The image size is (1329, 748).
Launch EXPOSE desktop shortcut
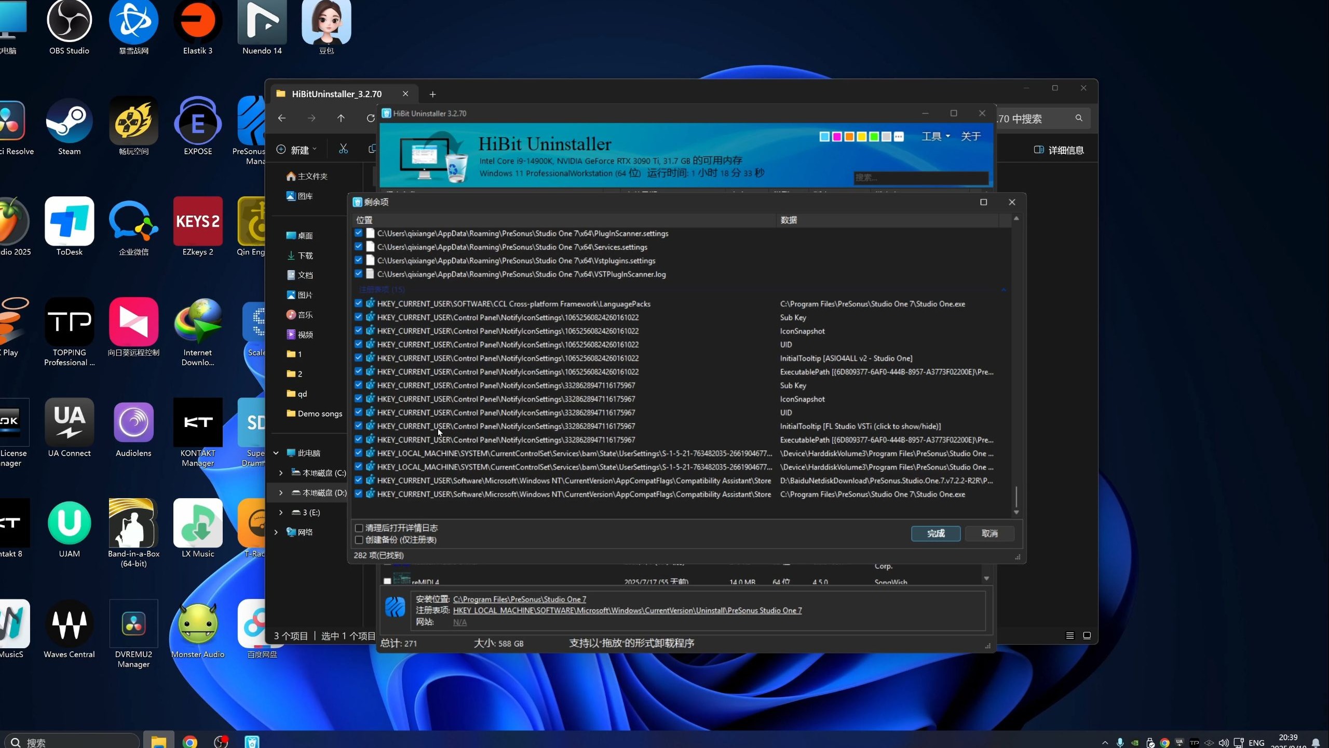pos(198,126)
